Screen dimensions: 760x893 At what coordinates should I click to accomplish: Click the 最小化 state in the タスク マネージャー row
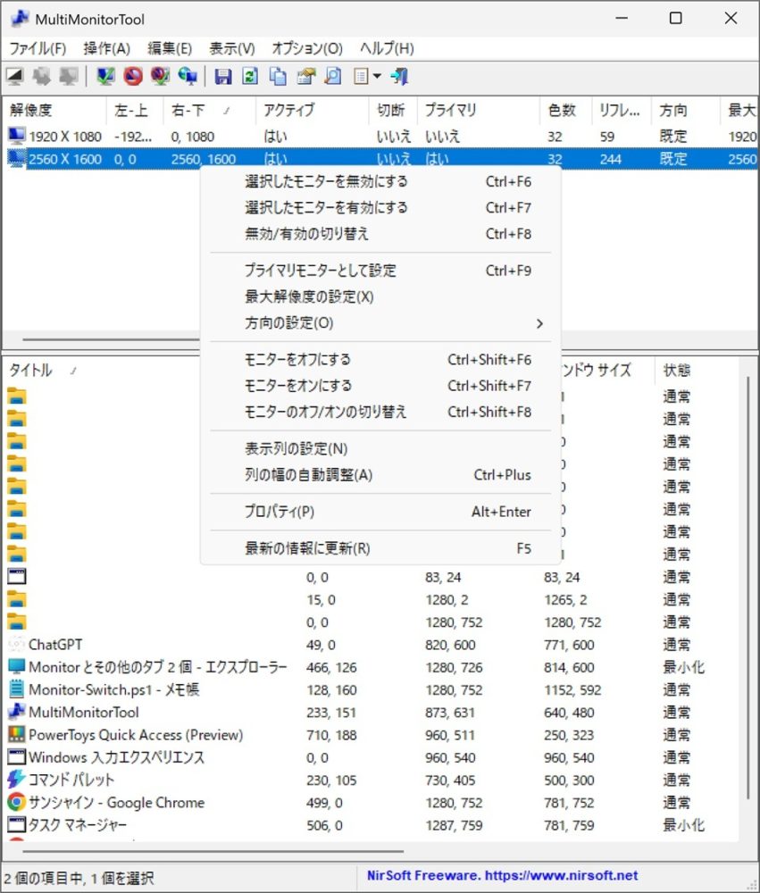click(x=684, y=824)
